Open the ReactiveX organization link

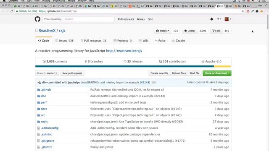[x=47, y=31]
